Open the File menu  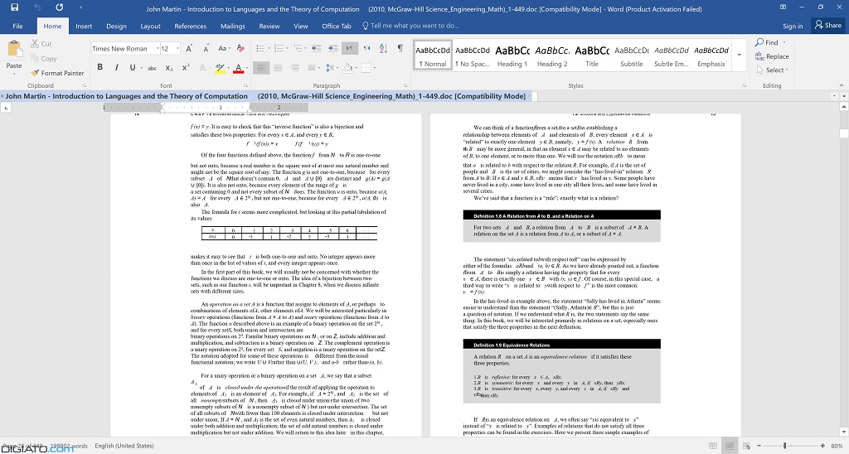(17, 26)
